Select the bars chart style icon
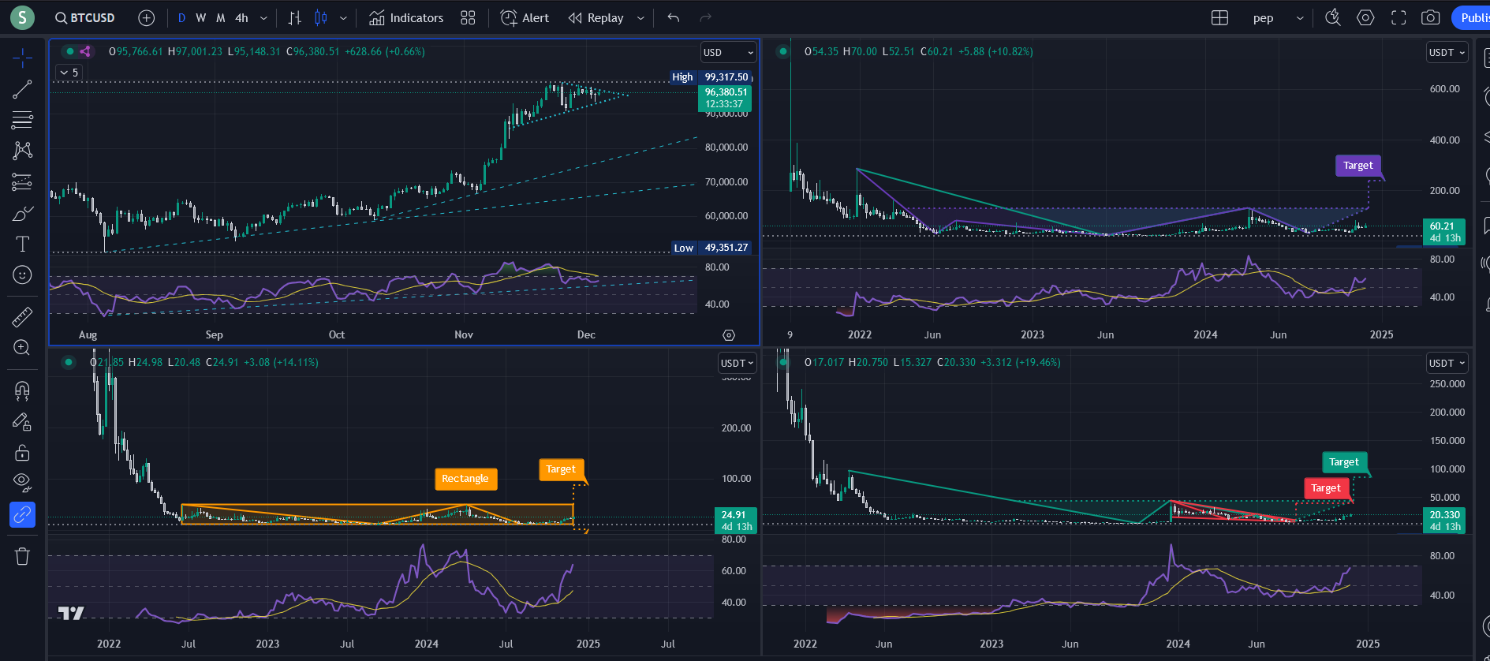The image size is (1490, 661). tap(295, 17)
